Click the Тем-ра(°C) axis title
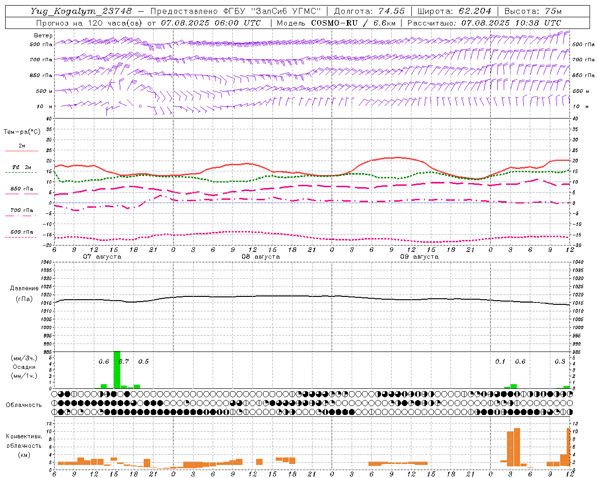This screenshot has width=597, height=478. pyautogui.click(x=22, y=132)
